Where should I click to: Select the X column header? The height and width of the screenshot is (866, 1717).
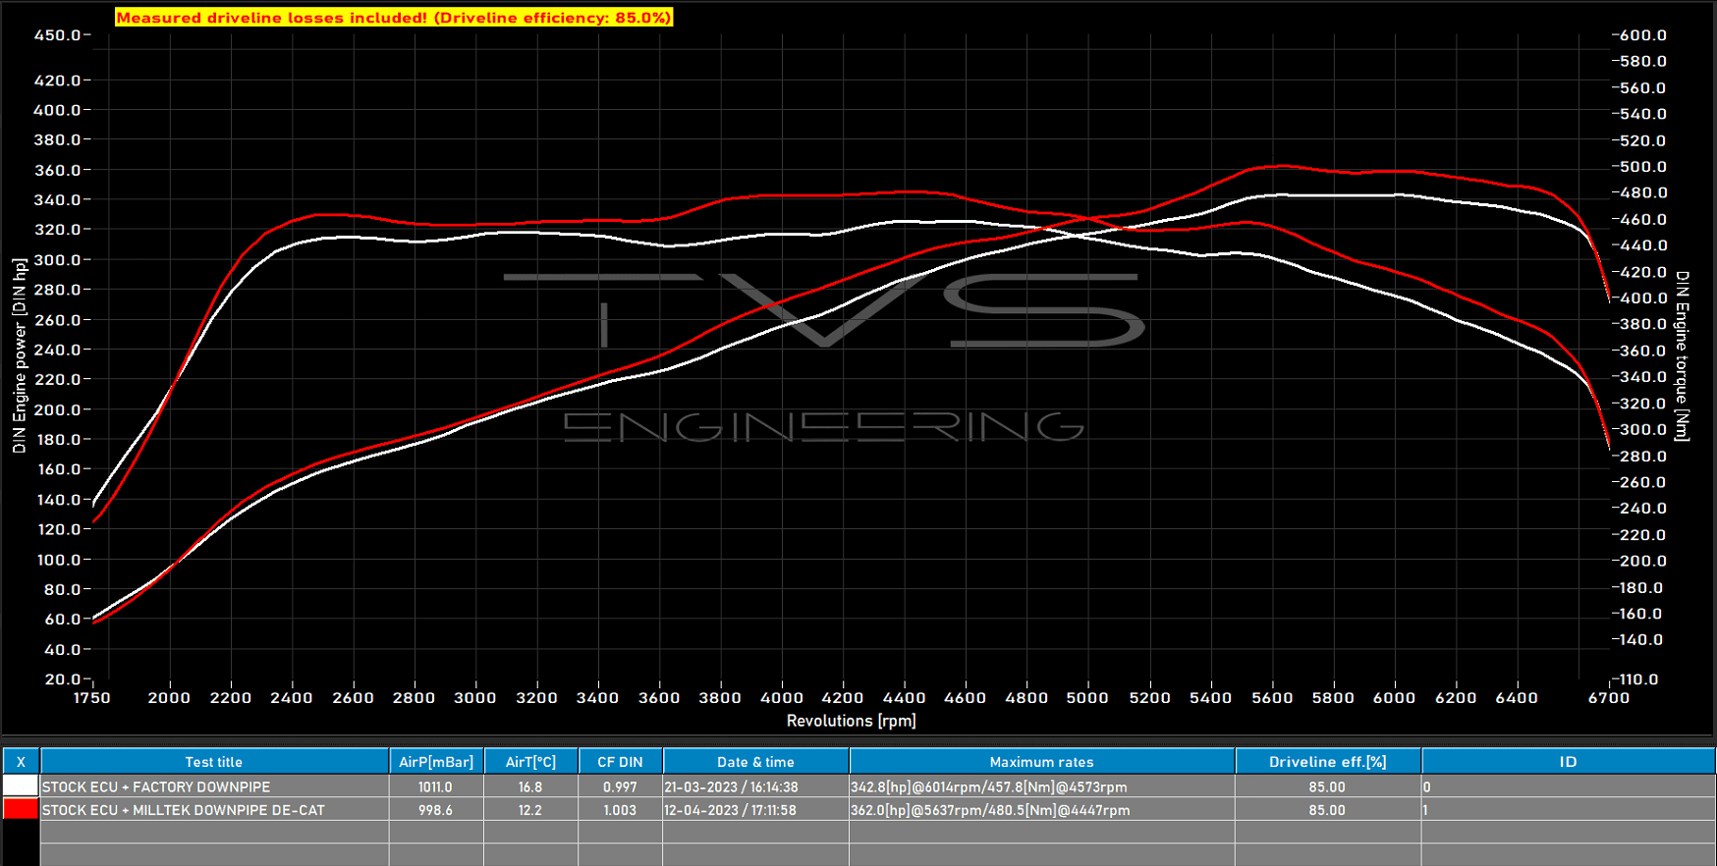pos(21,761)
